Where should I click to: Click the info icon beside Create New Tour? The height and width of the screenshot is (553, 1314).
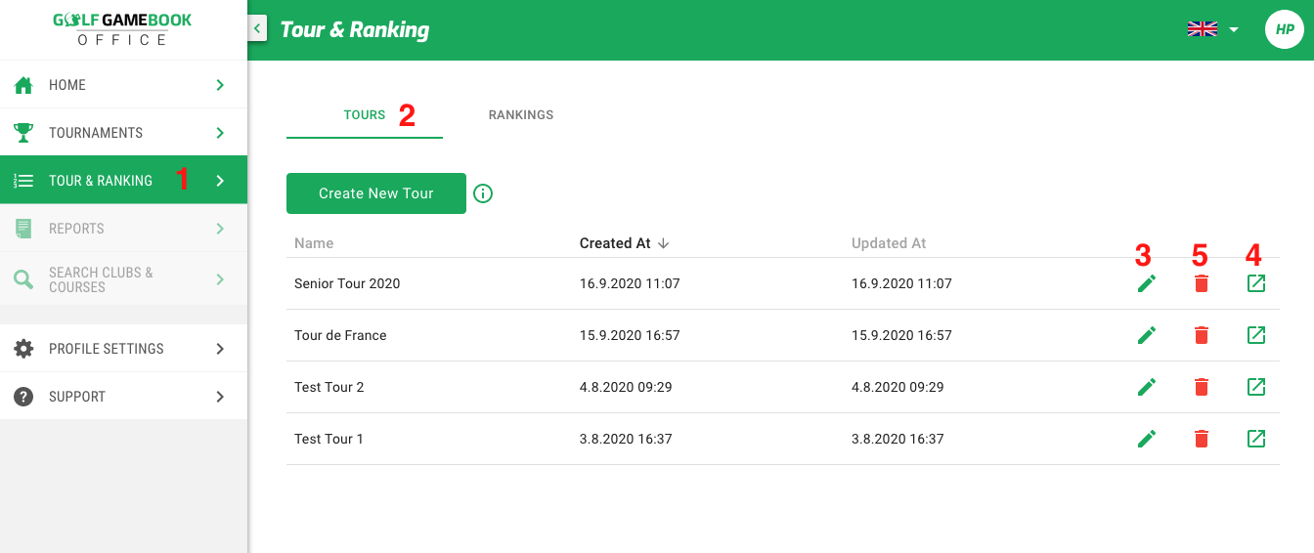point(483,193)
